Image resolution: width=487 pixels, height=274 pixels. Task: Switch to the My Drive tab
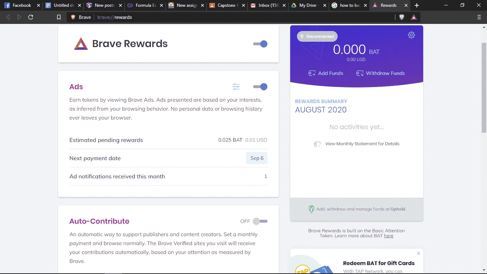pyautogui.click(x=309, y=5)
